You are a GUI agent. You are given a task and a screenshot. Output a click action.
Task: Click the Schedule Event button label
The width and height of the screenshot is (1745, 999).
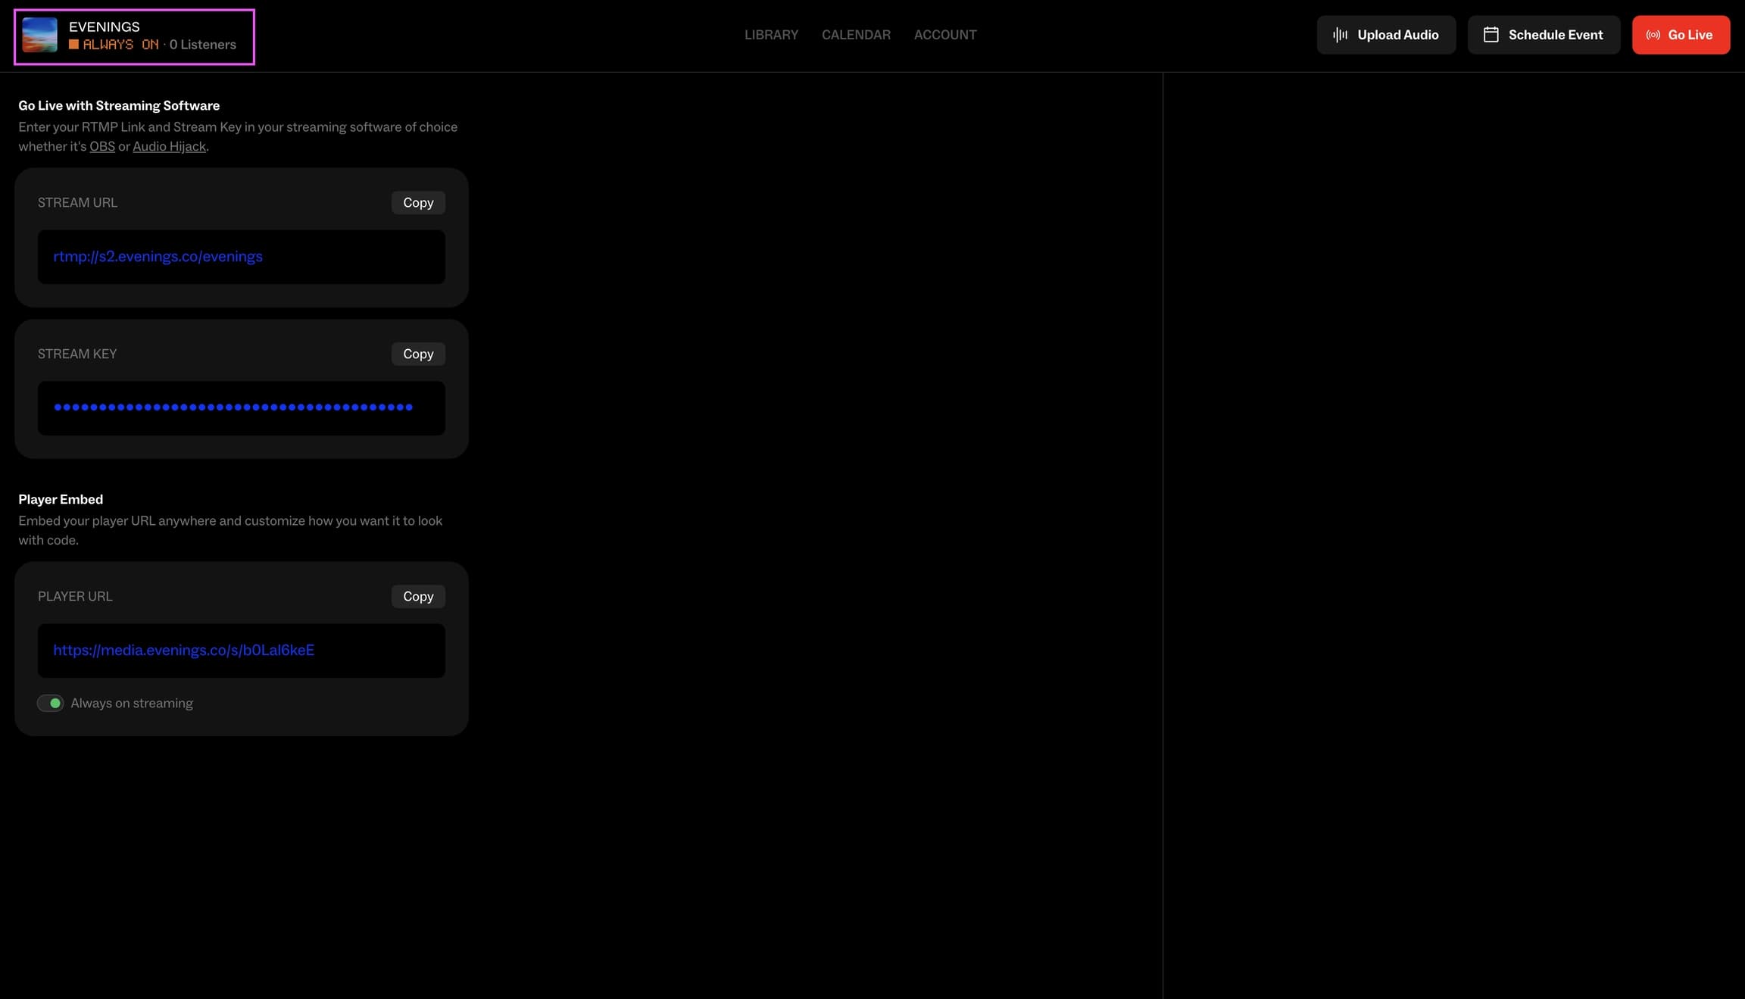(x=1556, y=35)
